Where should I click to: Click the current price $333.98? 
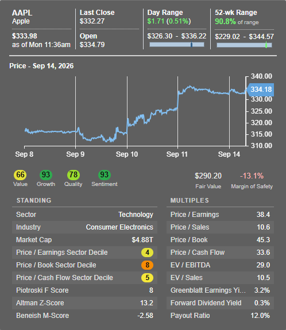25,36
